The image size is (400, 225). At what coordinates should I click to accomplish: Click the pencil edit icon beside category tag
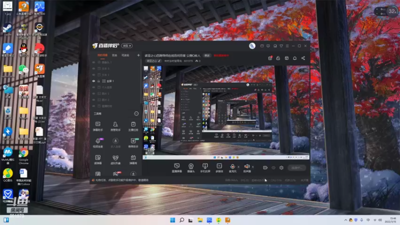tap(159, 61)
